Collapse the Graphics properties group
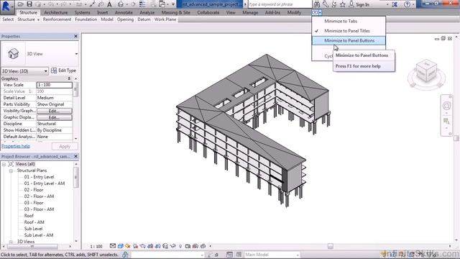The height and width of the screenshot is (259, 460). [x=69, y=78]
